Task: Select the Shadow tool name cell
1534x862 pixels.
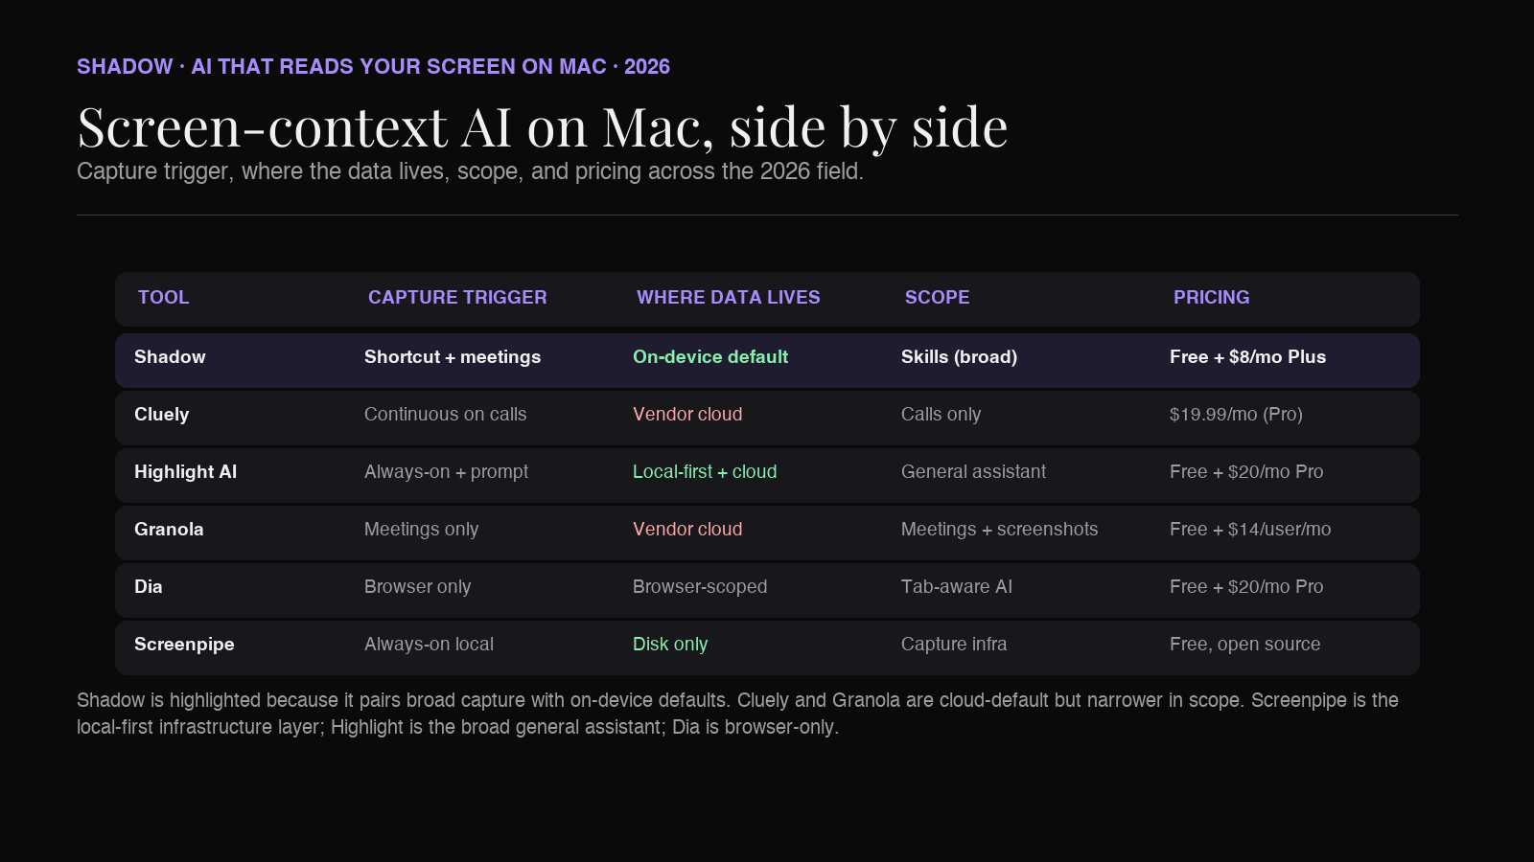Action: [x=170, y=357]
